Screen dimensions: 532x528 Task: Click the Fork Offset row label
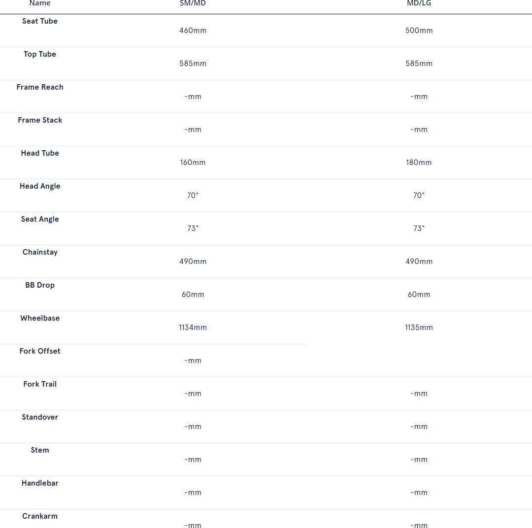(x=40, y=351)
